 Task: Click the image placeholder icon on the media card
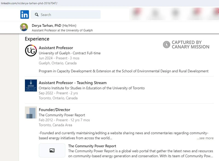51,150
